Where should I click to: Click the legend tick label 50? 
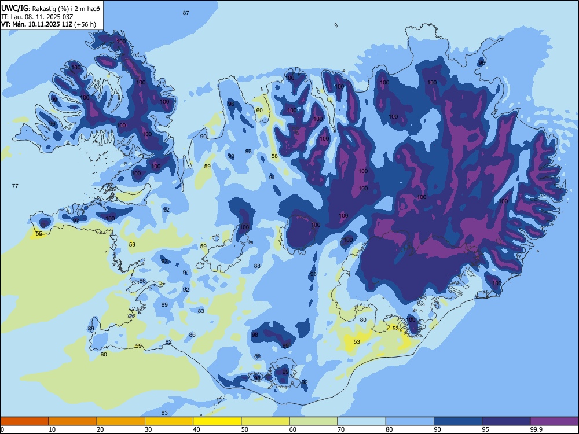(244, 429)
